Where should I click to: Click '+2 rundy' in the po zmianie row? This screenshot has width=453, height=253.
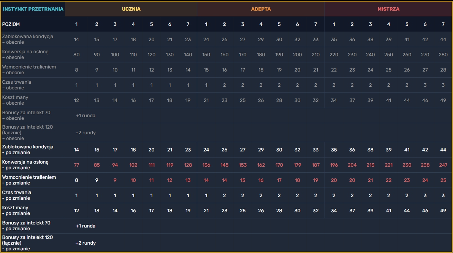(x=86, y=243)
